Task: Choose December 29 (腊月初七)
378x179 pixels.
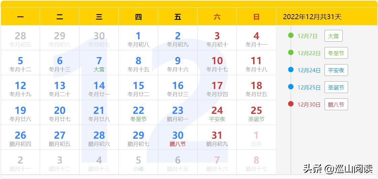Action: [138, 137]
